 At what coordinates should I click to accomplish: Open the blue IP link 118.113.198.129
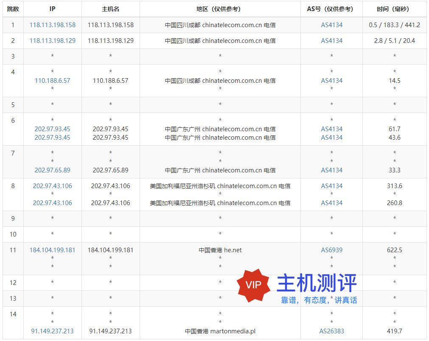[x=53, y=40]
